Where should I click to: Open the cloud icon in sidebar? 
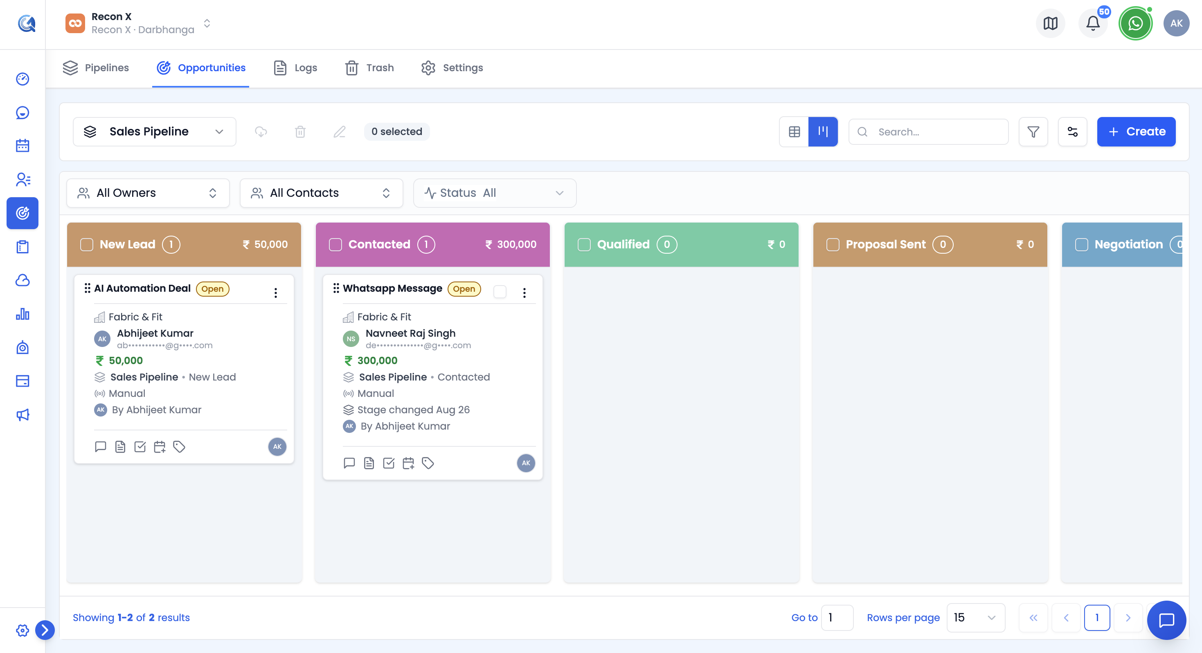point(23,280)
